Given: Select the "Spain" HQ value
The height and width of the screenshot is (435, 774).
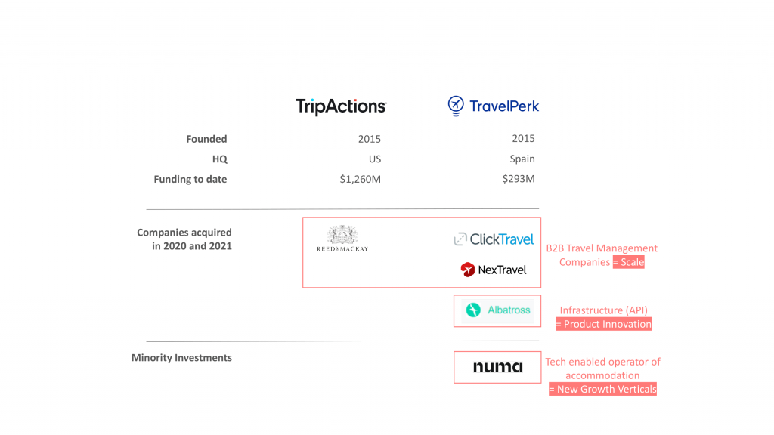Looking at the screenshot, I should point(522,159).
